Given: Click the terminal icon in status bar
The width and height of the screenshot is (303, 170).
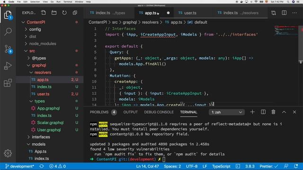Looking at the screenshot, I should [x=238, y=166].
